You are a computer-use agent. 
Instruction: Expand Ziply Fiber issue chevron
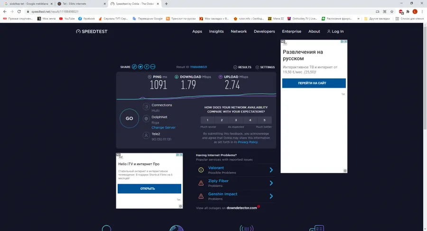[271, 183]
